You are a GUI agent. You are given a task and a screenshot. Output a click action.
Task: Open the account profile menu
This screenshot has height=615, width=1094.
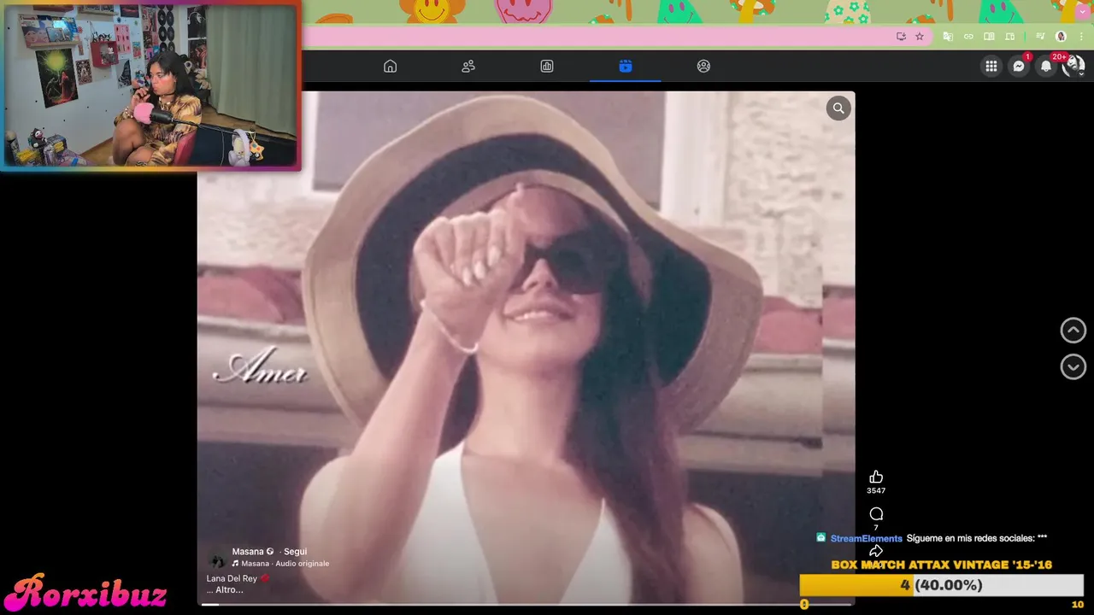pyautogui.click(x=1073, y=66)
